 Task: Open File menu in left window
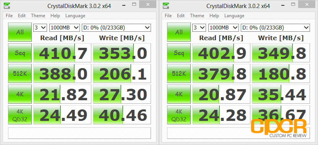coord(9,16)
